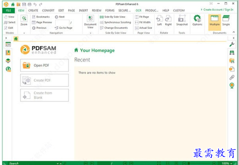
Task: Click the Print icon in quick access toolbar
Action: (x=29, y=4)
